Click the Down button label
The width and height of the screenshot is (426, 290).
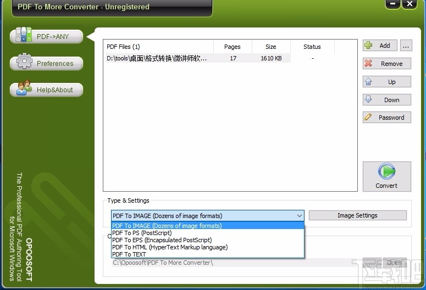pyautogui.click(x=391, y=100)
